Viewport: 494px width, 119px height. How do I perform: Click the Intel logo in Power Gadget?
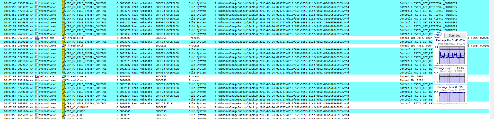point(438,35)
